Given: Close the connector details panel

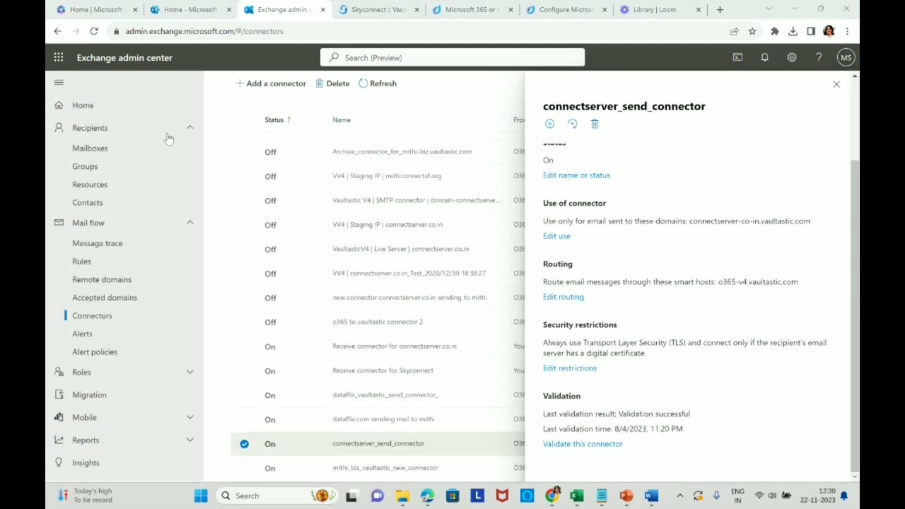Looking at the screenshot, I should pos(836,84).
